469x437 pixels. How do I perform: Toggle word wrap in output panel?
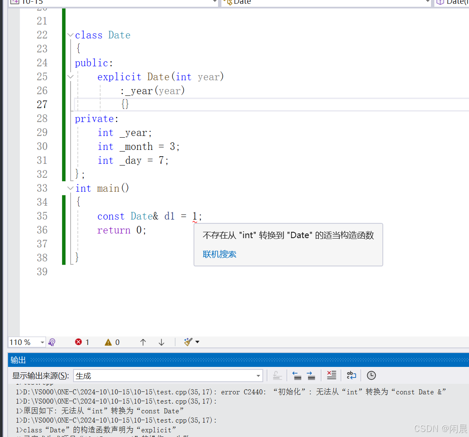point(351,375)
